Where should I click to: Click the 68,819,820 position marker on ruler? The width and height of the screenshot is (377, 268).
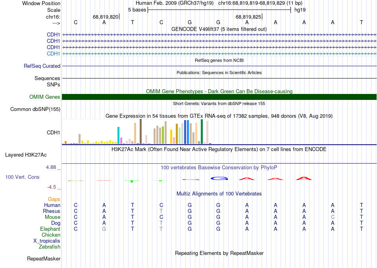click(106, 17)
